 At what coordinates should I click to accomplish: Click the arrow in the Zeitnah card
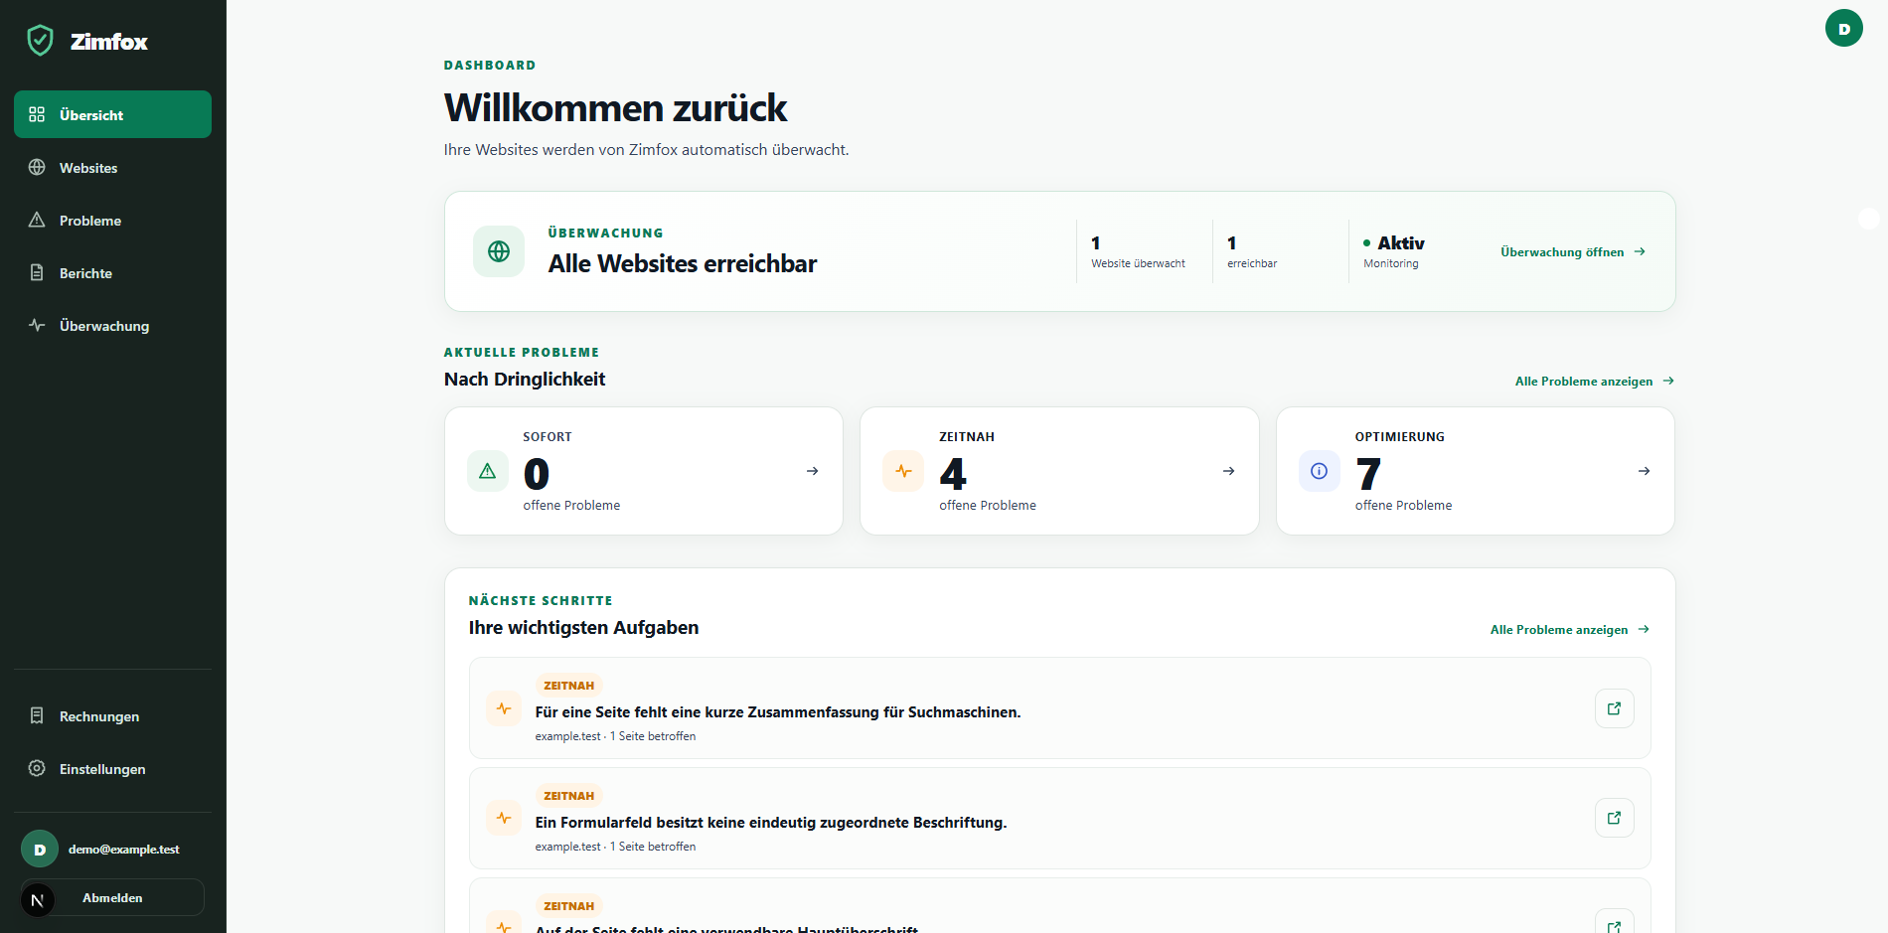[1228, 471]
